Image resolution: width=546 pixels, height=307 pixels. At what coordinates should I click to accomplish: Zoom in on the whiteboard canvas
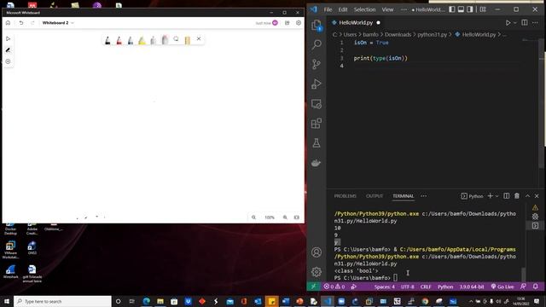pos(285,217)
